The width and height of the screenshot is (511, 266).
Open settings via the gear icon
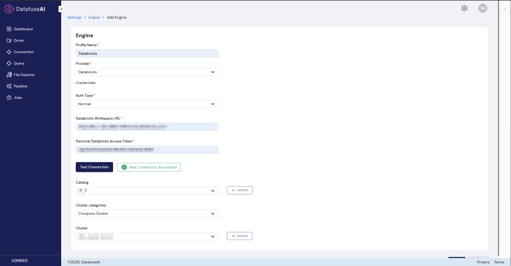click(464, 8)
